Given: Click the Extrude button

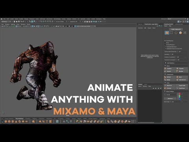Looking at the screenshot, I should point(170,77).
